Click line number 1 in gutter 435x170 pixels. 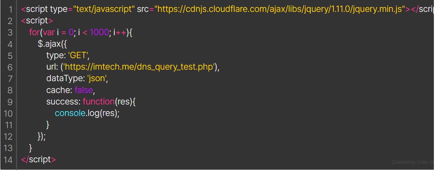click(x=10, y=9)
